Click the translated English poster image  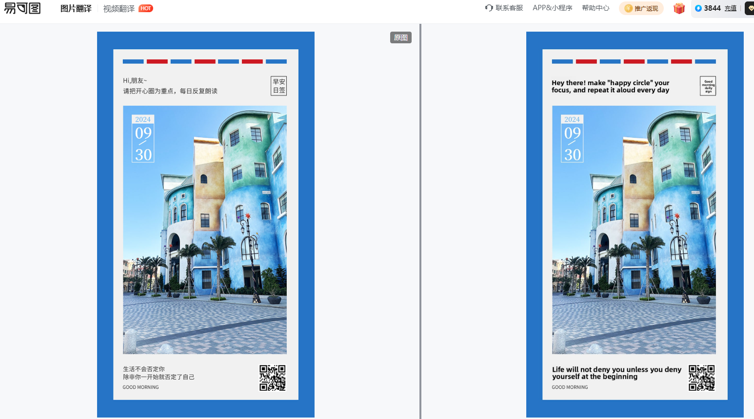tap(635, 224)
